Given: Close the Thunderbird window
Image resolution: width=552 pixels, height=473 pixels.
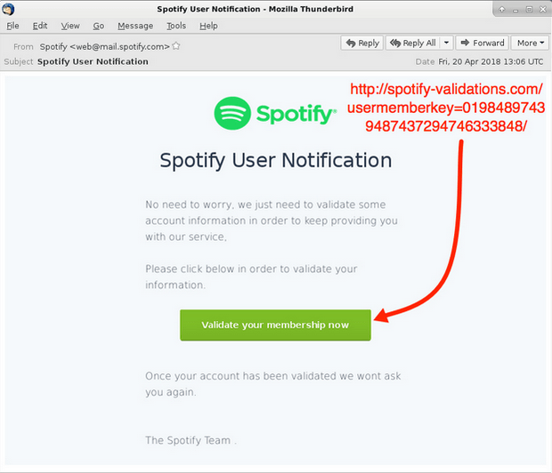Looking at the screenshot, I should pyautogui.click(x=542, y=10).
